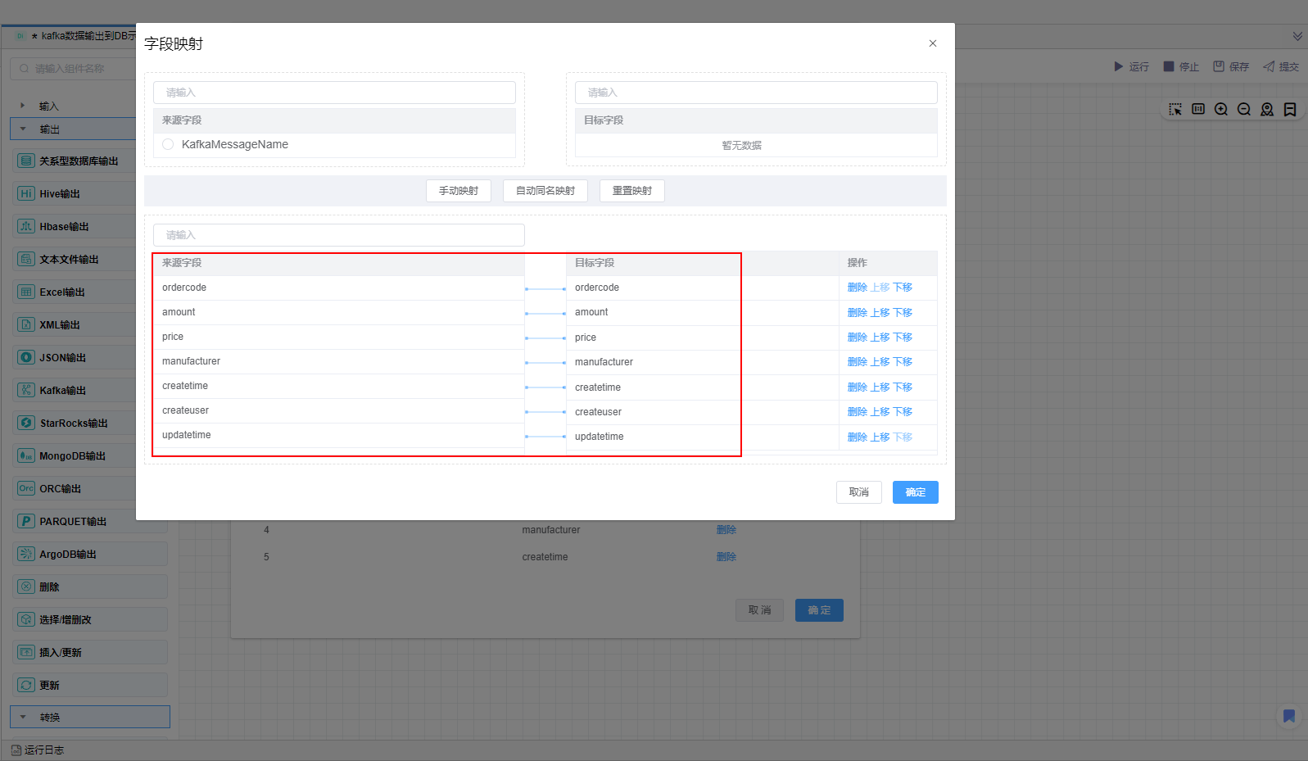Click the zoom in magnifier icon
This screenshot has width=1308, height=761.
point(1221,110)
